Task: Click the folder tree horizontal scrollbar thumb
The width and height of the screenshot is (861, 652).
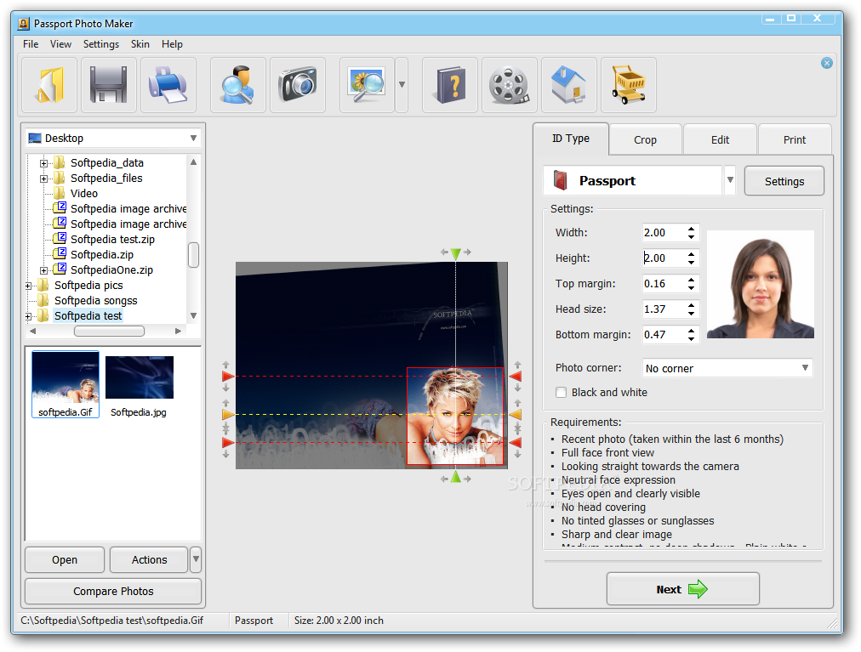Action: (109, 331)
